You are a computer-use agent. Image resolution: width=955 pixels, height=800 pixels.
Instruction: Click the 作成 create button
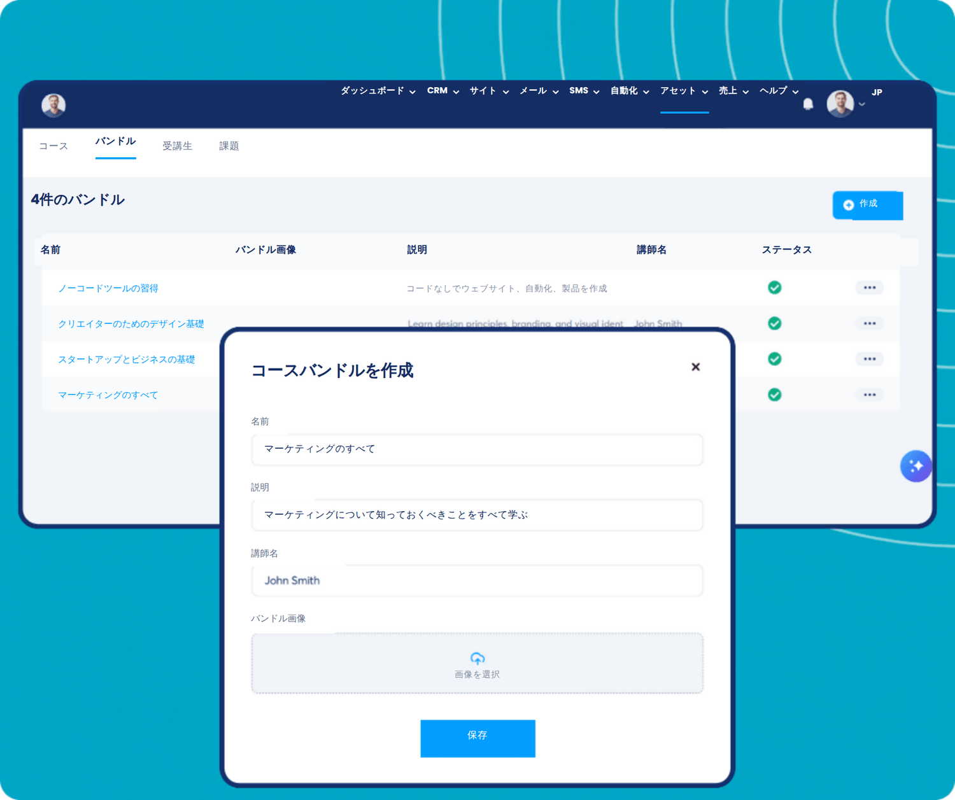(x=868, y=205)
